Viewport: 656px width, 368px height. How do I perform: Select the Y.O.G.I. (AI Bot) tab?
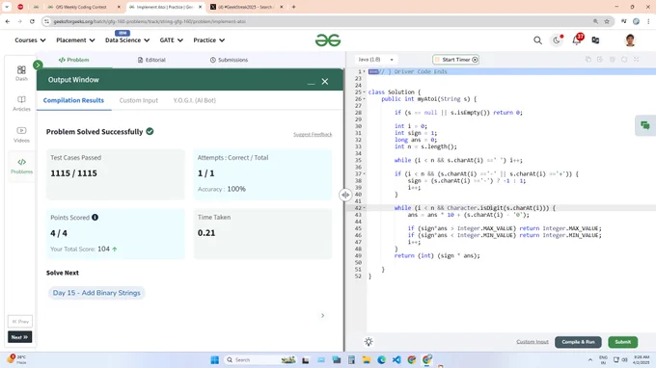(x=195, y=100)
